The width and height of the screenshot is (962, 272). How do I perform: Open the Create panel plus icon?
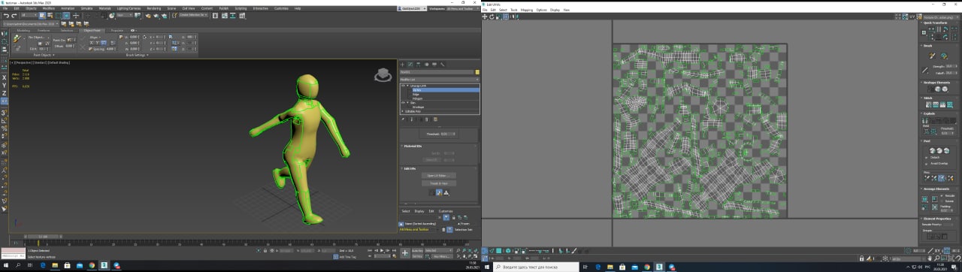coord(402,65)
